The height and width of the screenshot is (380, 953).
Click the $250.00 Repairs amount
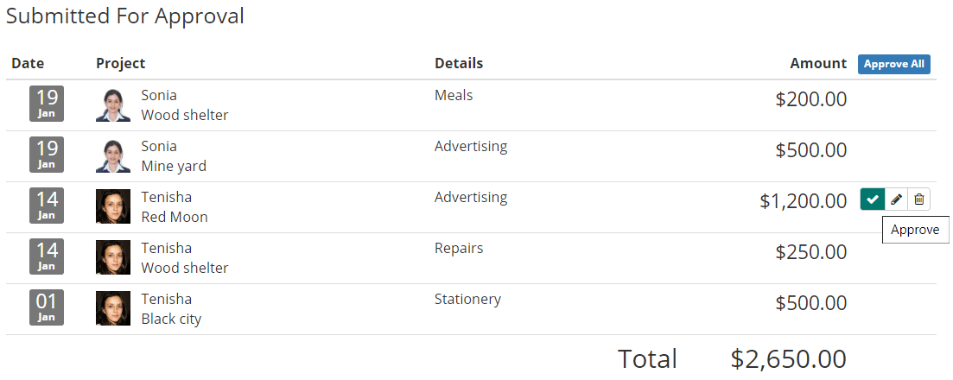(x=810, y=251)
